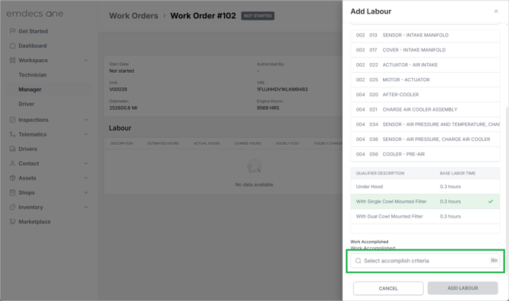Click the Select accomplish criteria field
509x301 pixels.
click(x=425, y=261)
